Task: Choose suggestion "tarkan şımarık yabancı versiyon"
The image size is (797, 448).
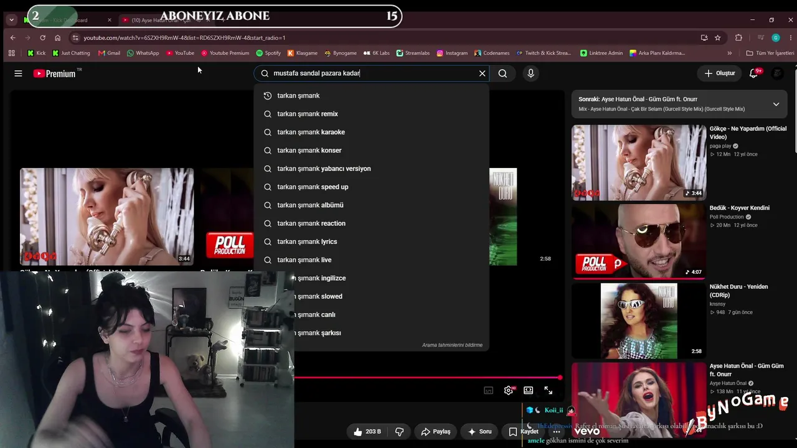Action: coord(371,169)
